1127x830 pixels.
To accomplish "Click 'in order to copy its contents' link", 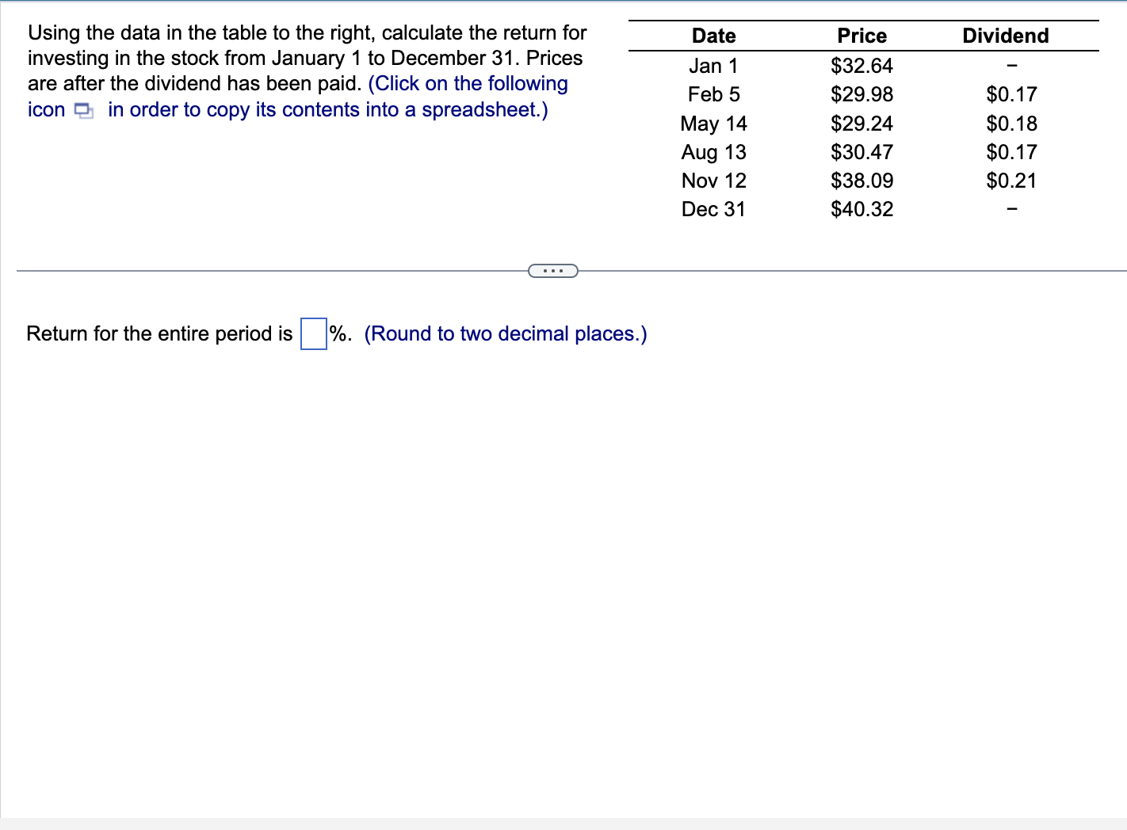I will click(328, 109).
